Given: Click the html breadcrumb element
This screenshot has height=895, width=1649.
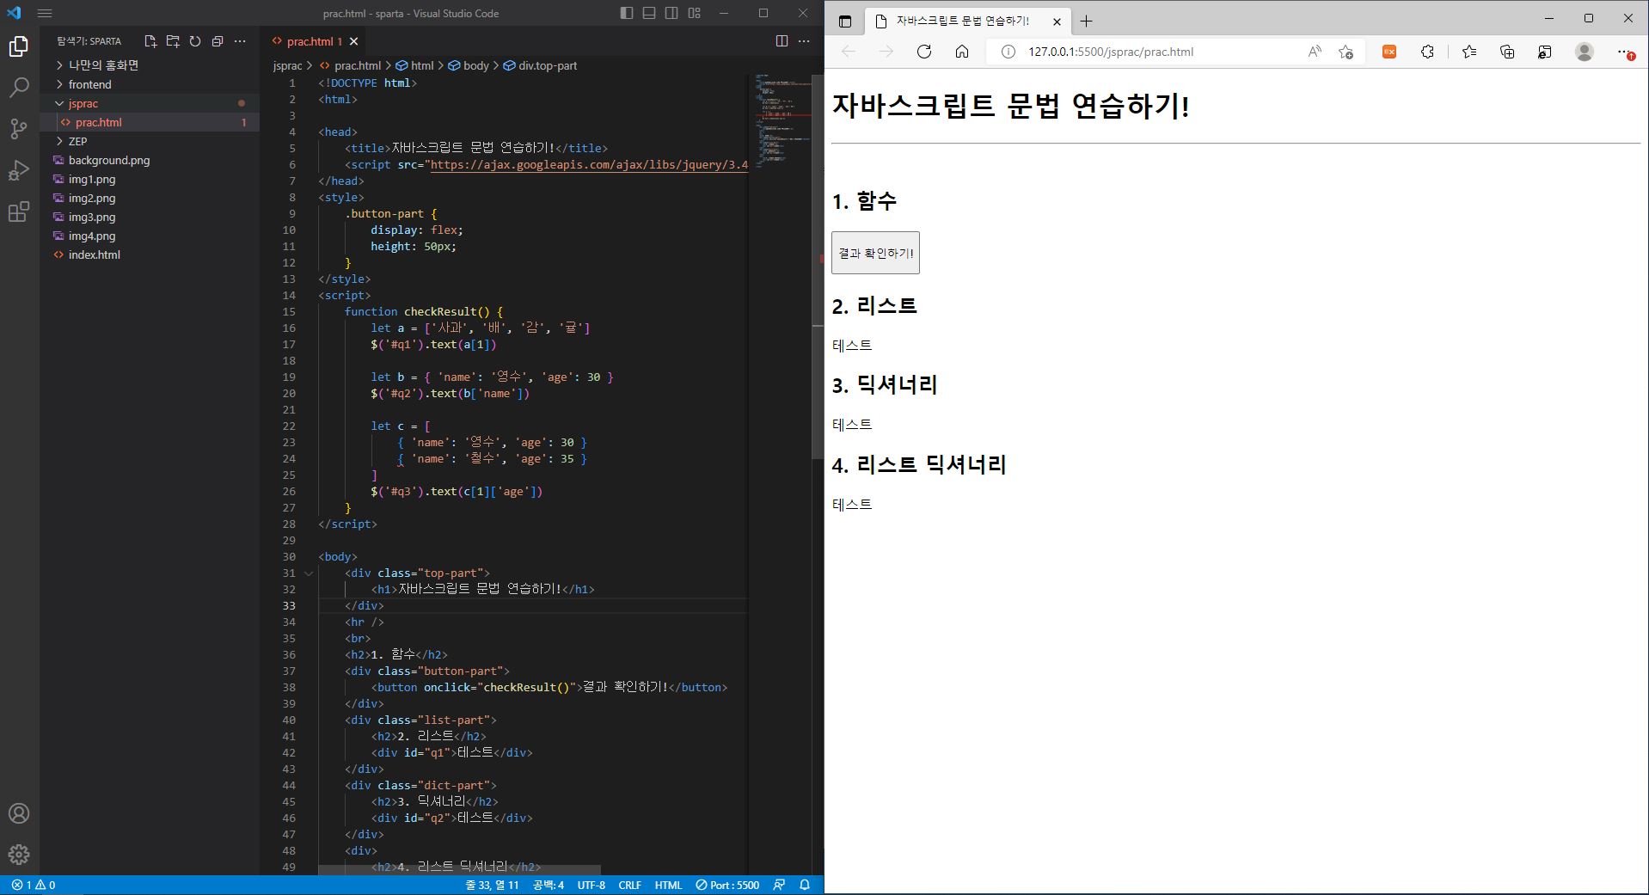Looking at the screenshot, I should (x=414, y=65).
